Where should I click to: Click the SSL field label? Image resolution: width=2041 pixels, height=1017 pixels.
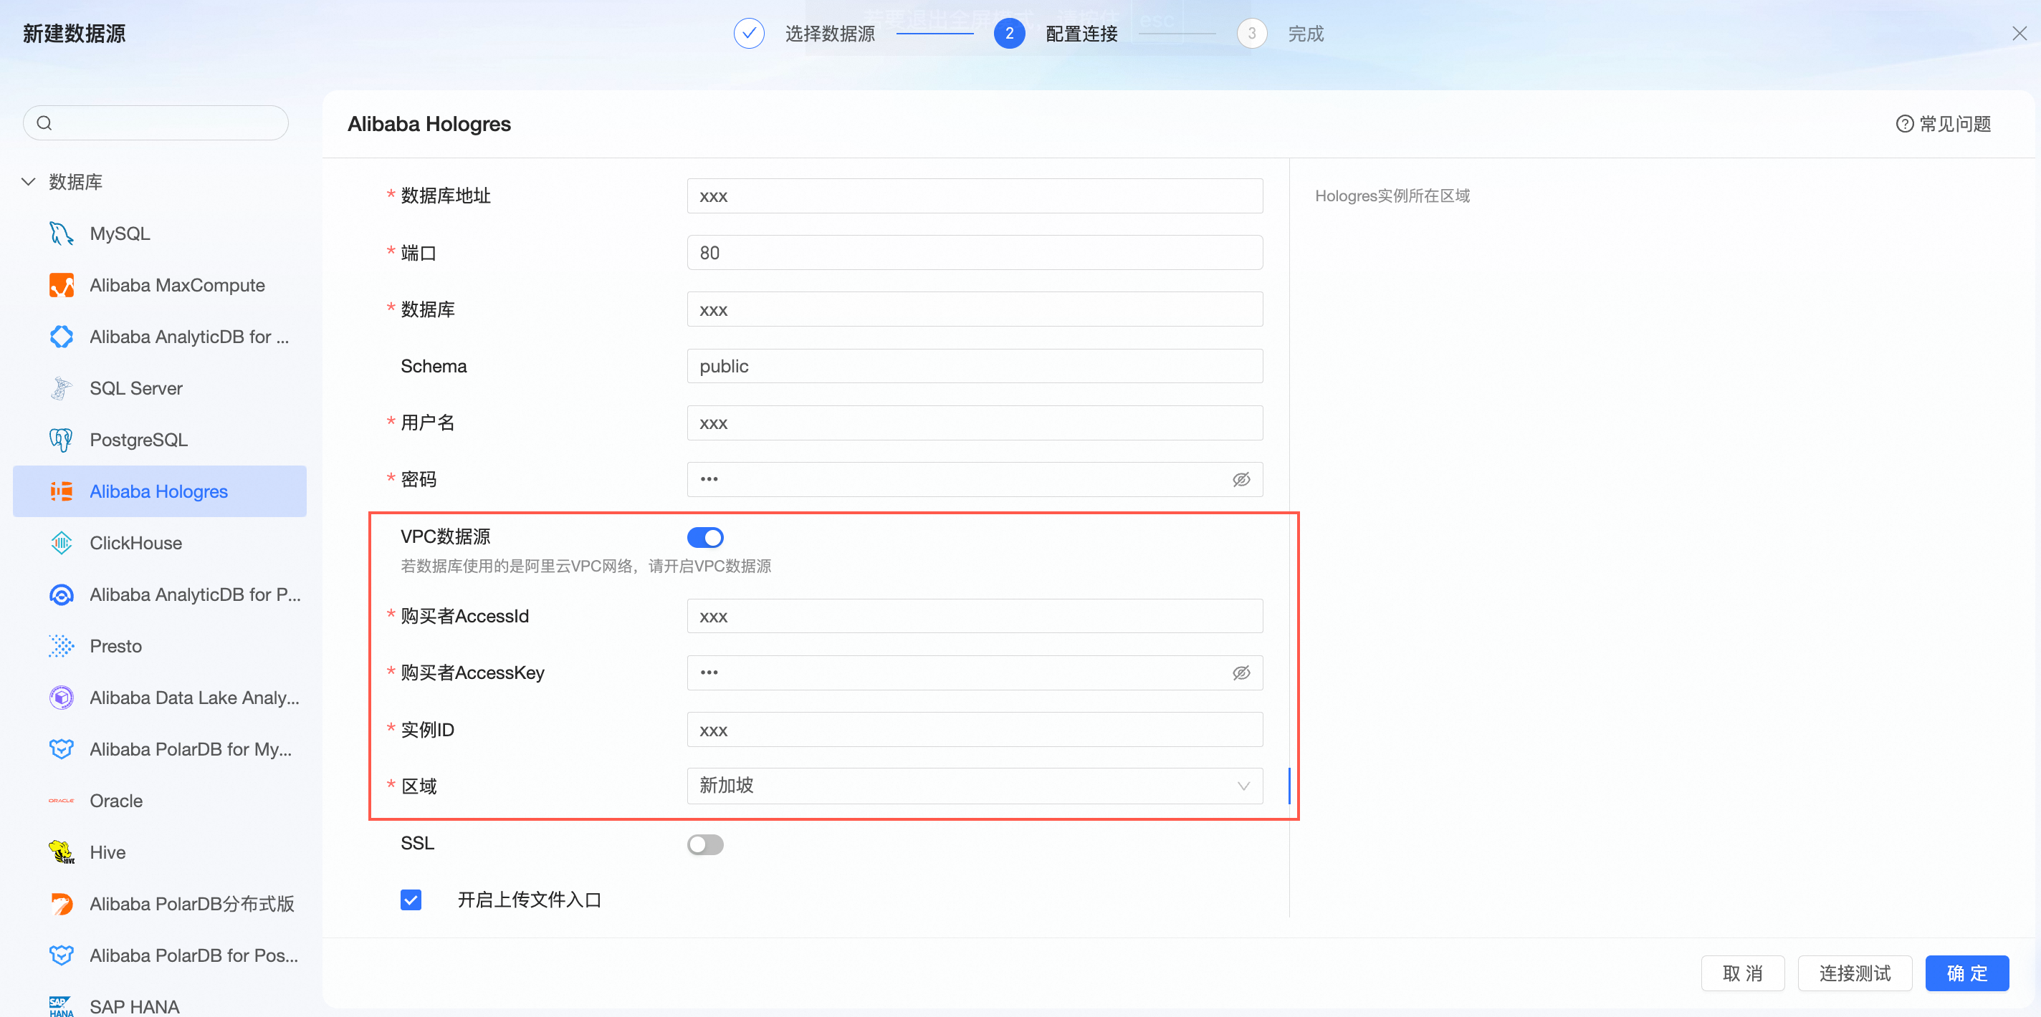coord(418,844)
